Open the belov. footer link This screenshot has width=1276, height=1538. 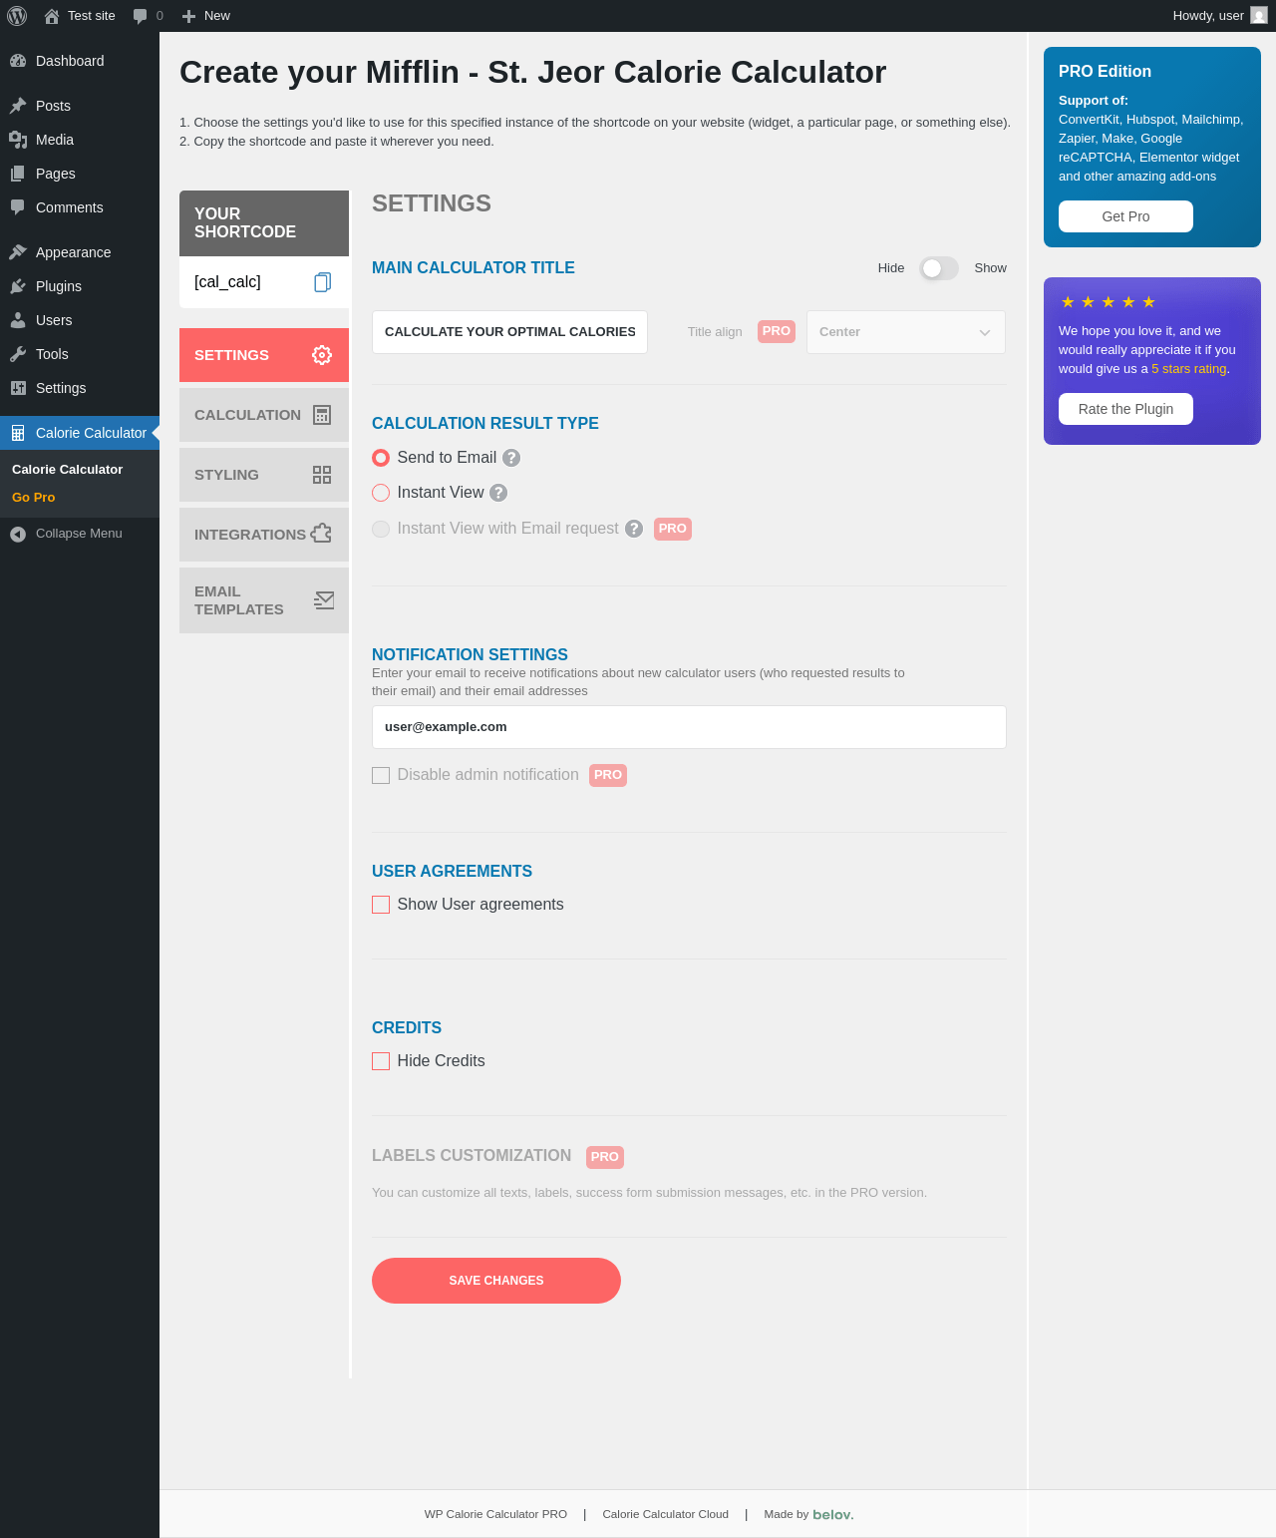(x=833, y=1514)
